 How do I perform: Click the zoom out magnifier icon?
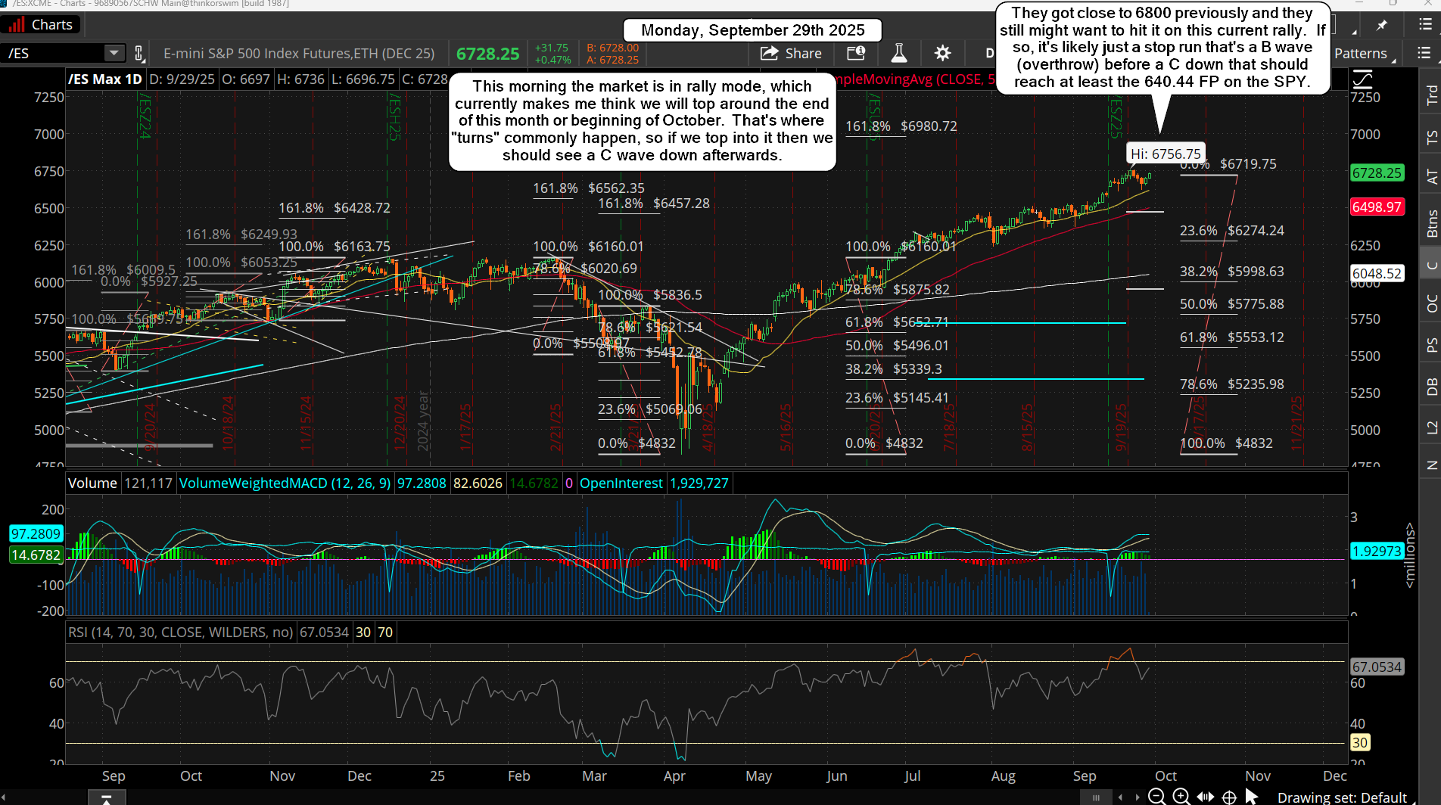pyautogui.click(x=1156, y=797)
